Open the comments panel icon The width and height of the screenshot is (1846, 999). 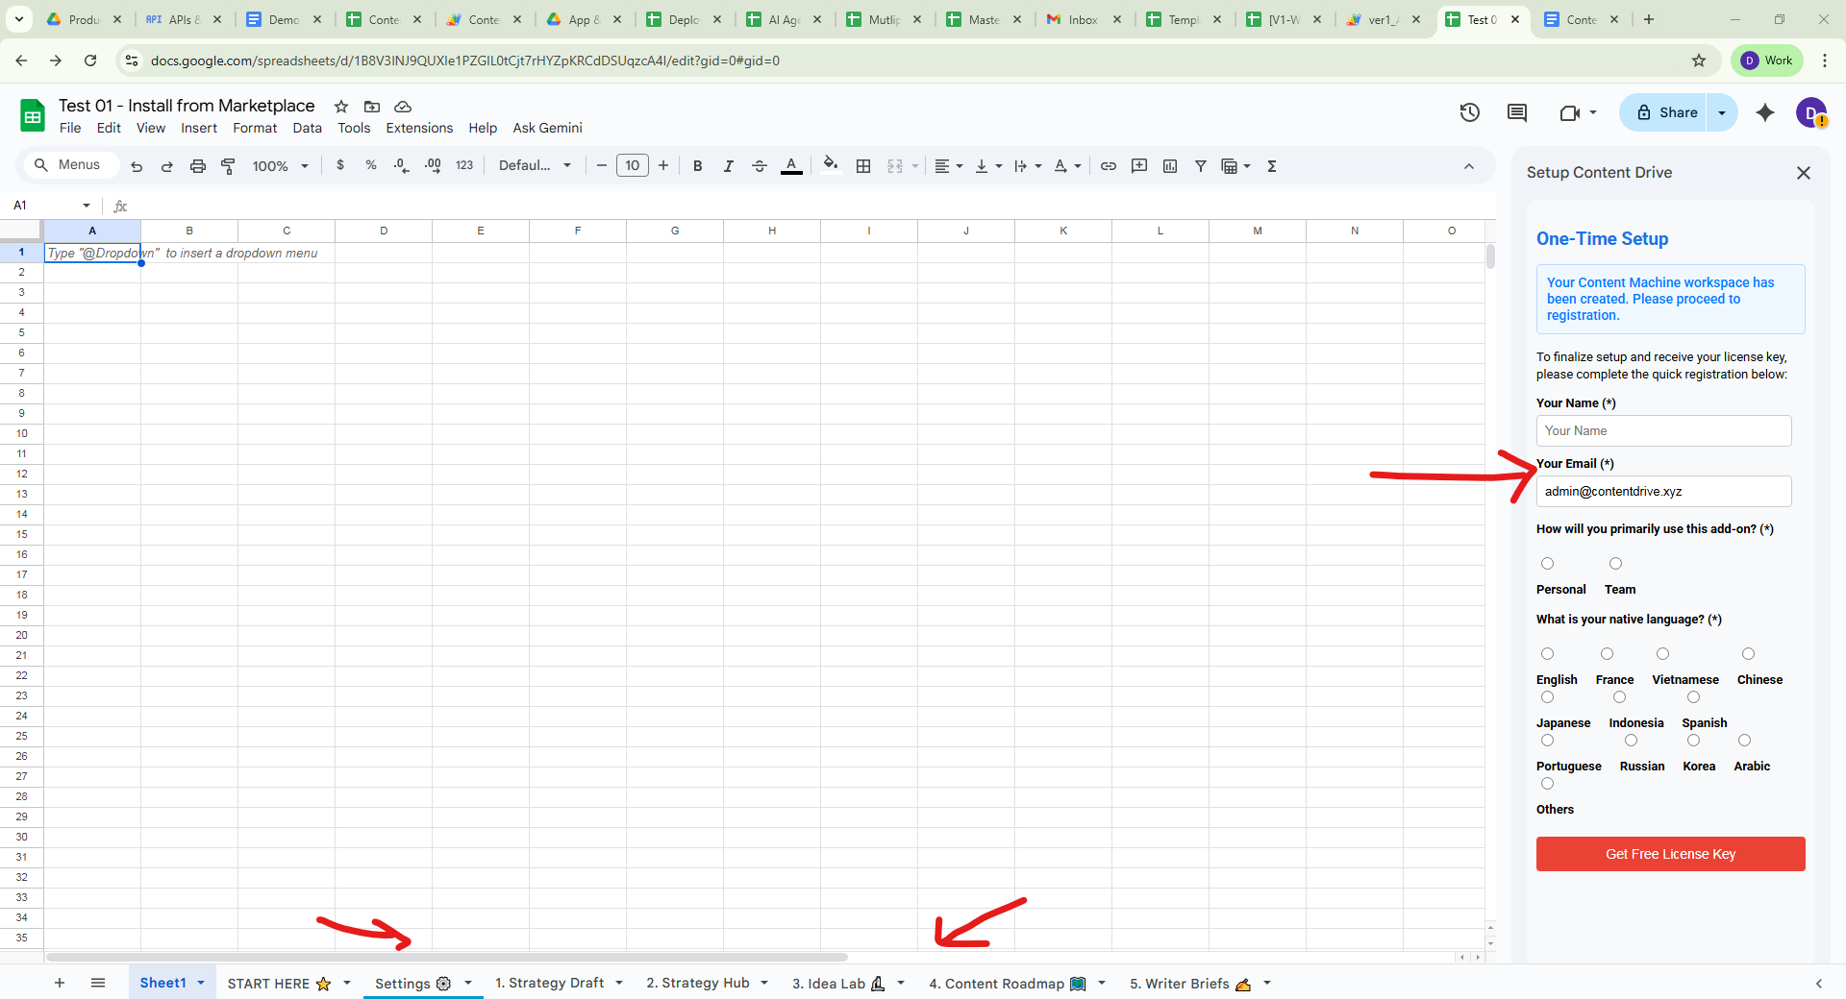[x=1517, y=112]
